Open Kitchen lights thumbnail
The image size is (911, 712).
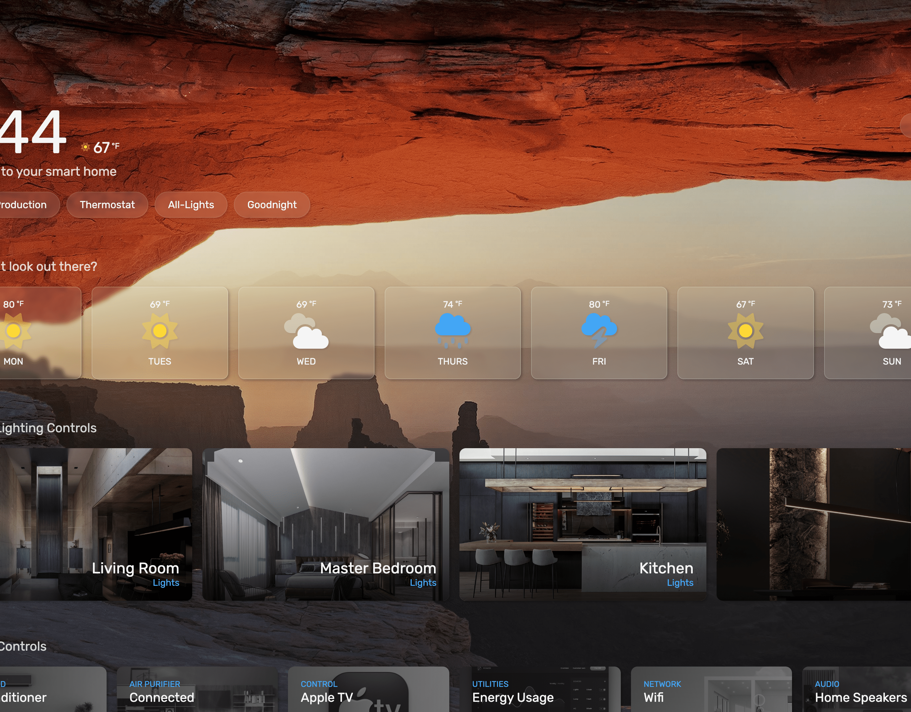click(583, 524)
